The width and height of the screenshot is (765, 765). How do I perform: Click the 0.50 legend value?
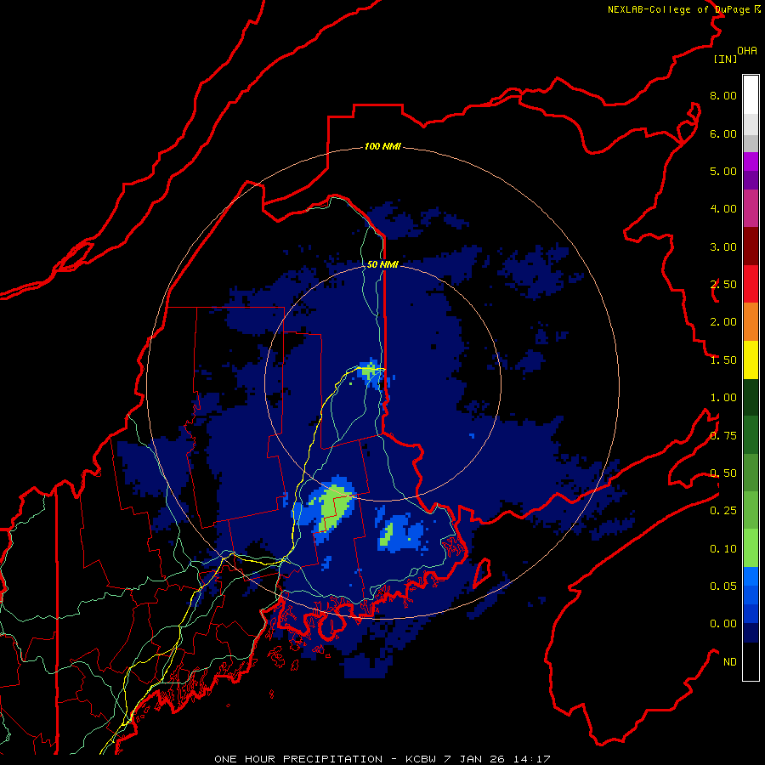(x=723, y=473)
